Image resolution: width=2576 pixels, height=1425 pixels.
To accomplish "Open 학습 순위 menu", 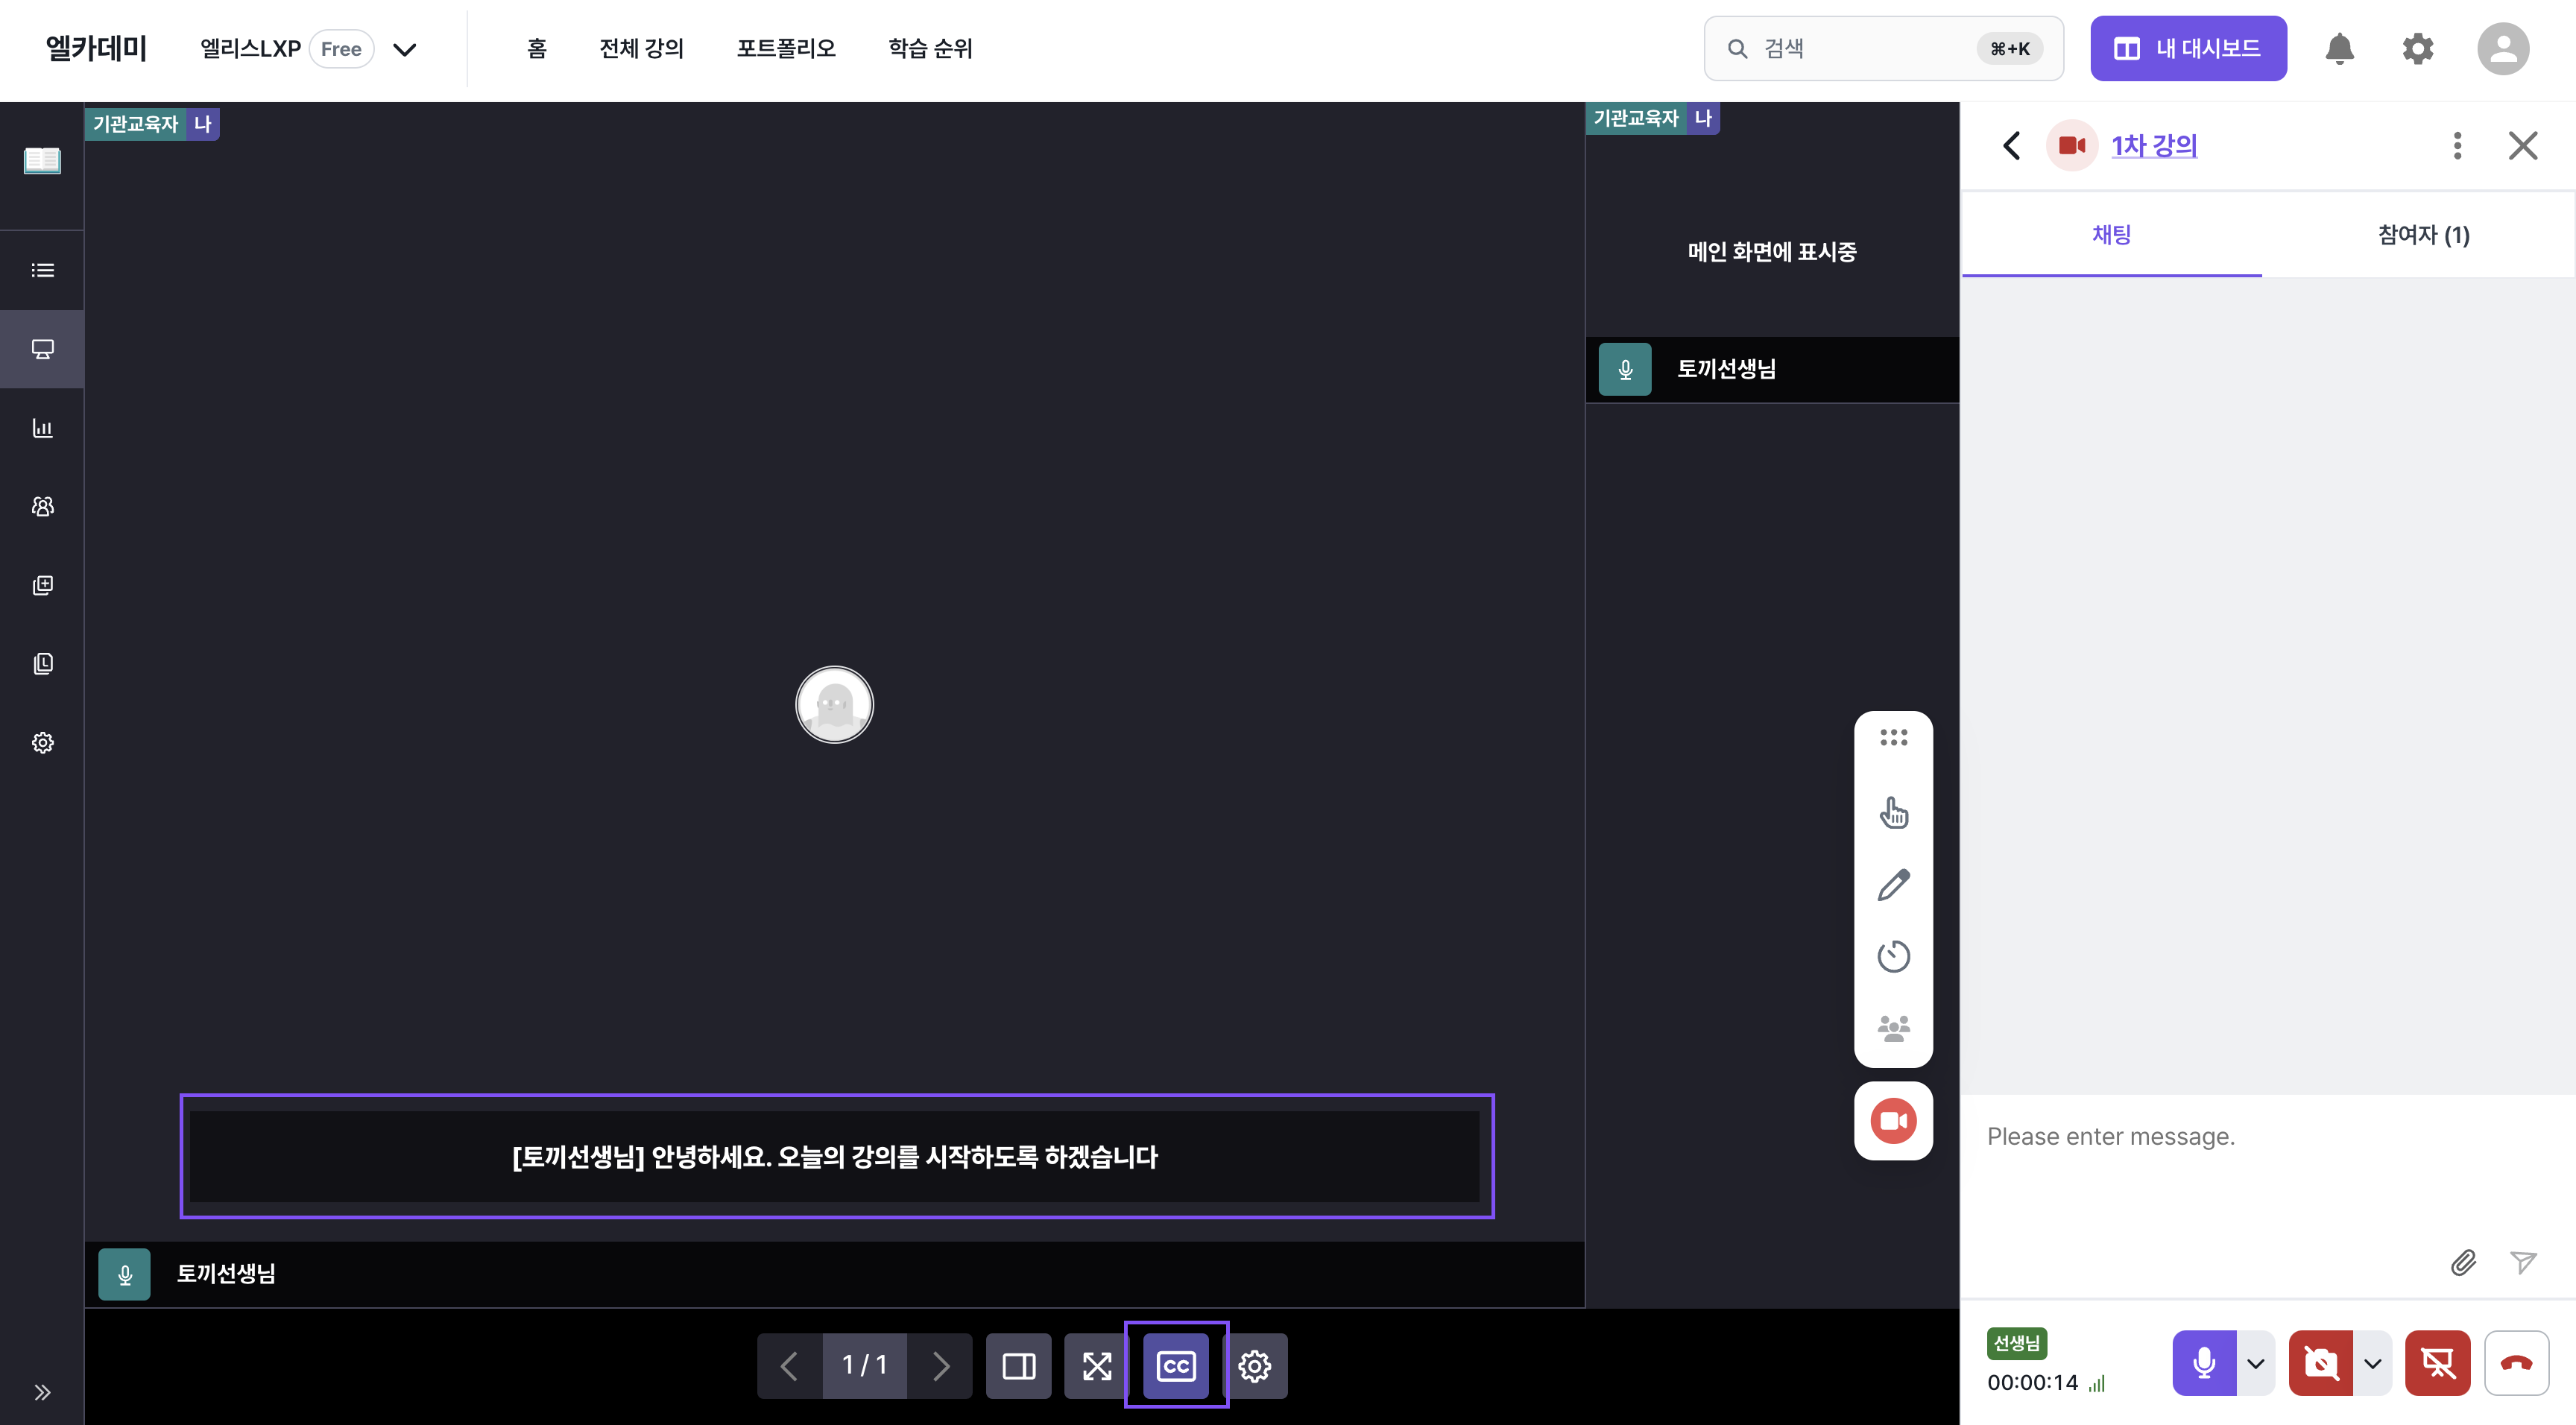I will click(x=930, y=48).
